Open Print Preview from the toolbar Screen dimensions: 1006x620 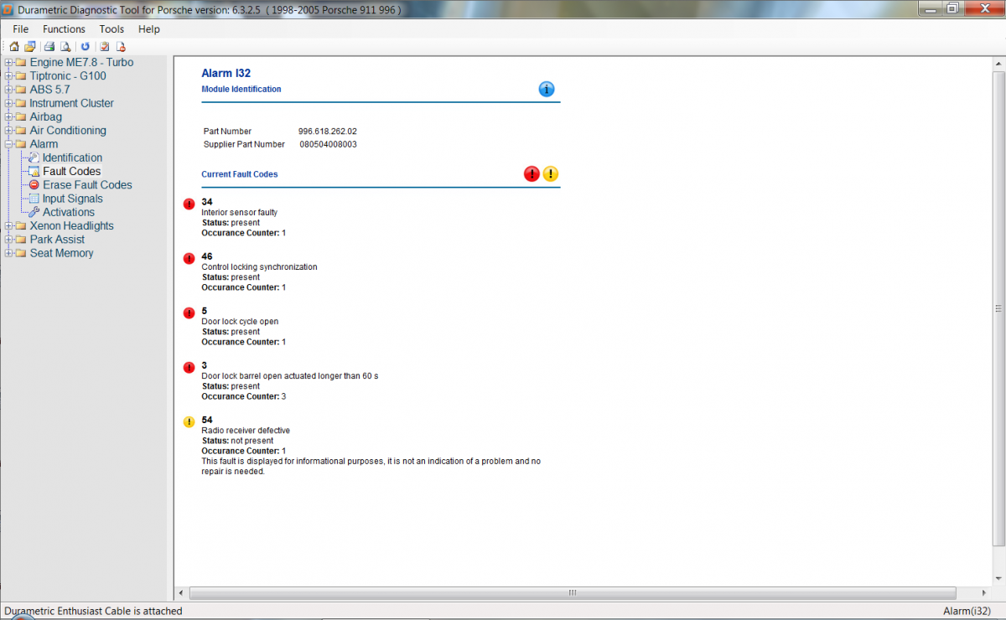(x=65, y=47)
